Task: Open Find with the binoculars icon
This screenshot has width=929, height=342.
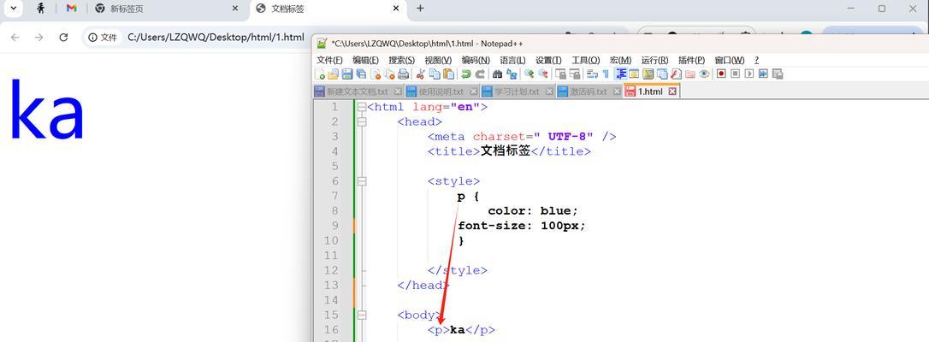Action: [497, 74]
